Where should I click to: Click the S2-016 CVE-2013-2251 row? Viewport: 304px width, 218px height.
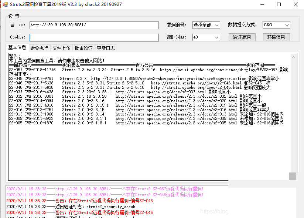140,110
